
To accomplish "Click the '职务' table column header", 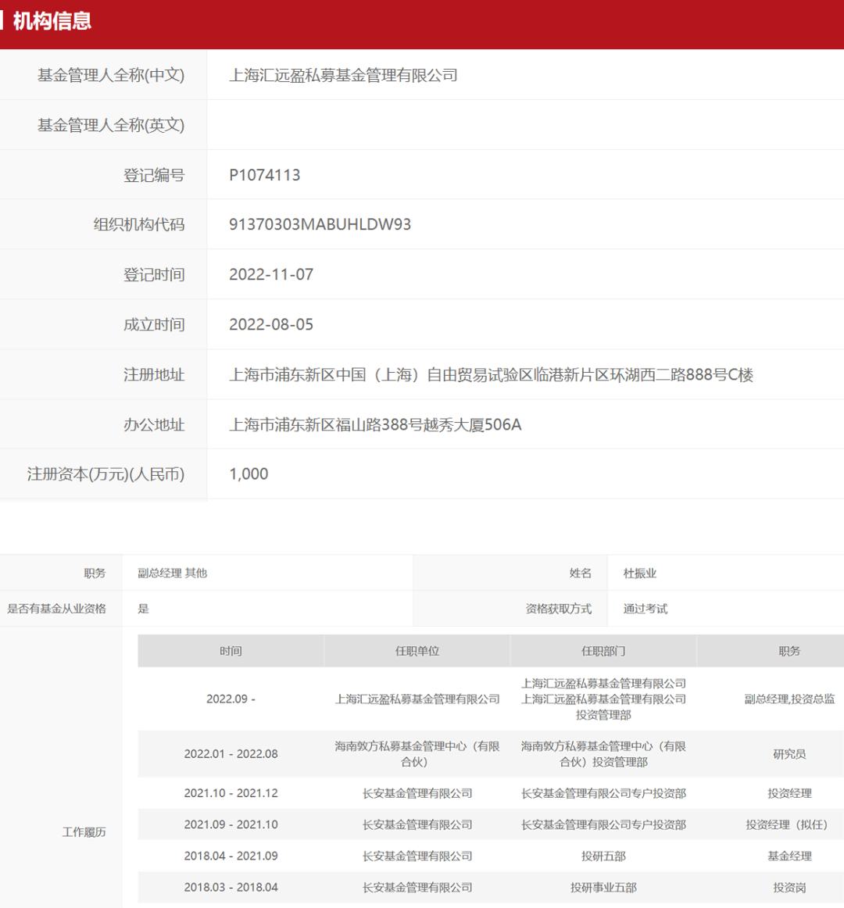I will coord(789,652).
